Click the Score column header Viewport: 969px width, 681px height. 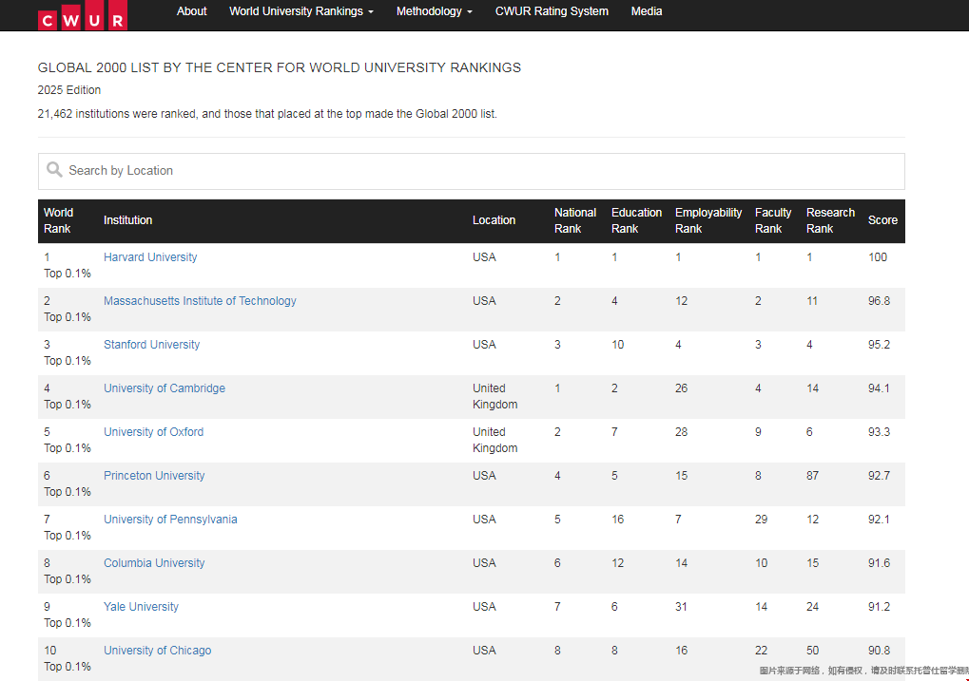pos(882,220)
